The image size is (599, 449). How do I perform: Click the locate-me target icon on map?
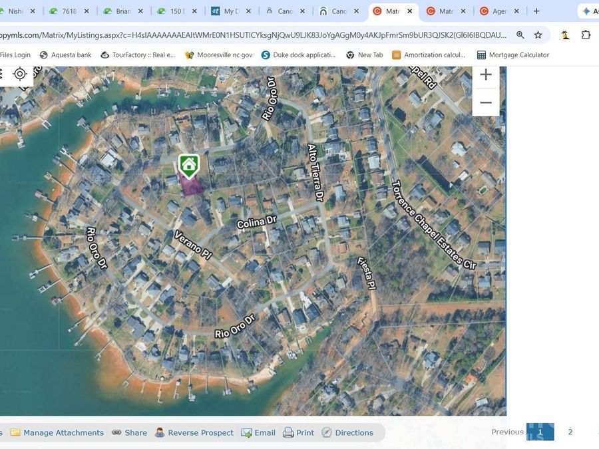pos(19,74)
